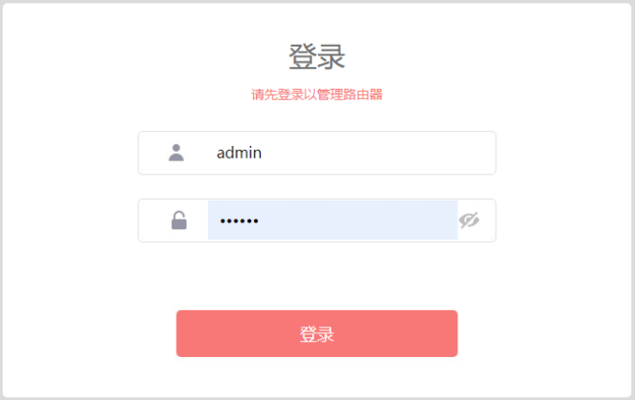Viewport: 635px width, 400px height.
Task: Click the 登录 heading at top
Action: point(316,56)
